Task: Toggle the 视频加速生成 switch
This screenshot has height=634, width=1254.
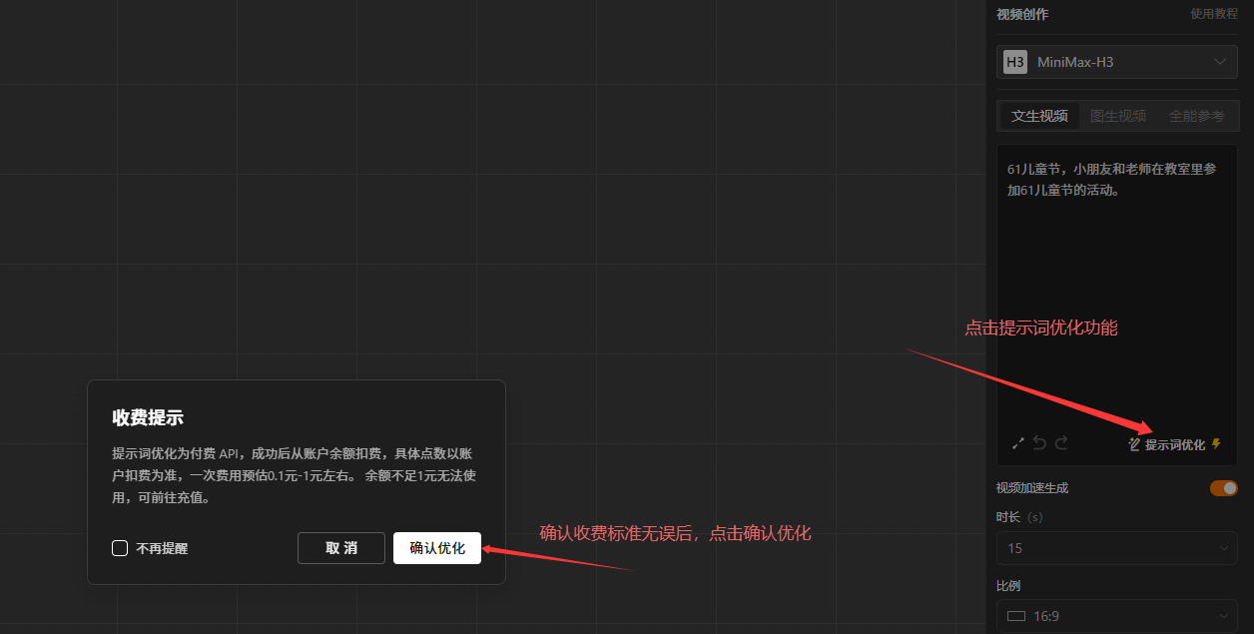Action: coord(1224,488)
